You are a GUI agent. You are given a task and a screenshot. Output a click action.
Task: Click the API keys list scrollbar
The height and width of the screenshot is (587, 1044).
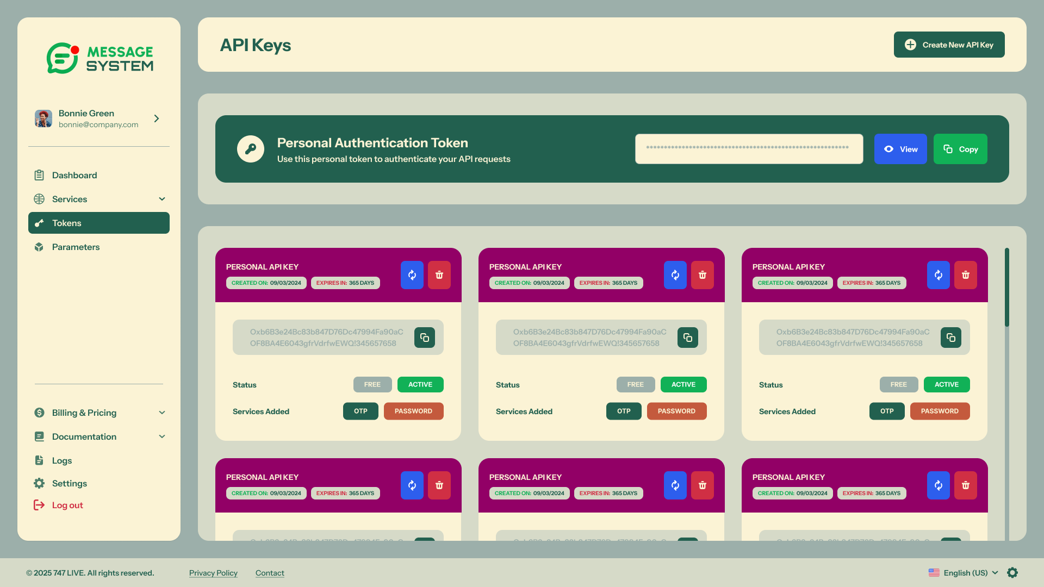[x=1007, y=288]
